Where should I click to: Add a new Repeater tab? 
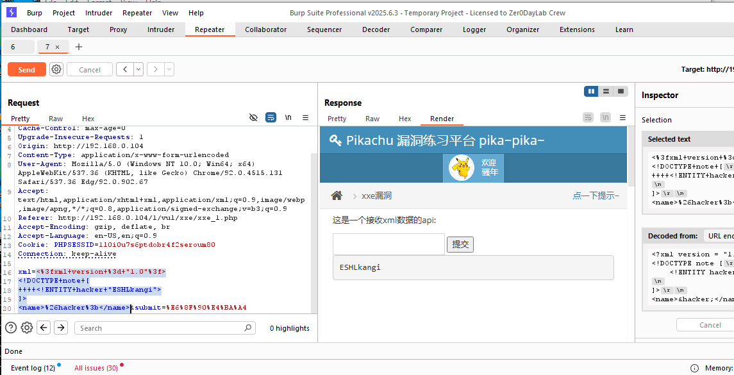[x=79, y=47]
